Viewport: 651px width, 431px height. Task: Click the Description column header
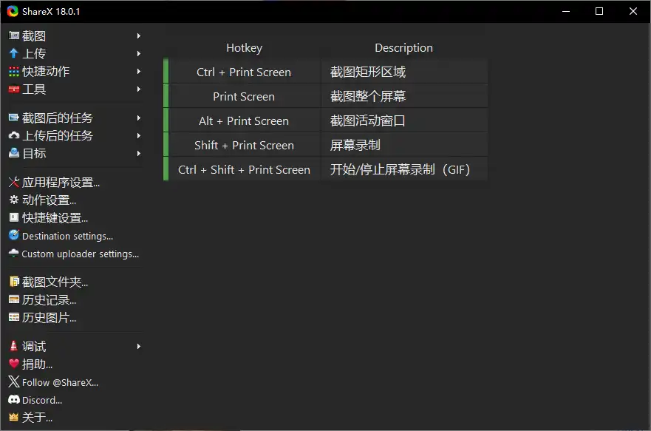tap(403, 48)
